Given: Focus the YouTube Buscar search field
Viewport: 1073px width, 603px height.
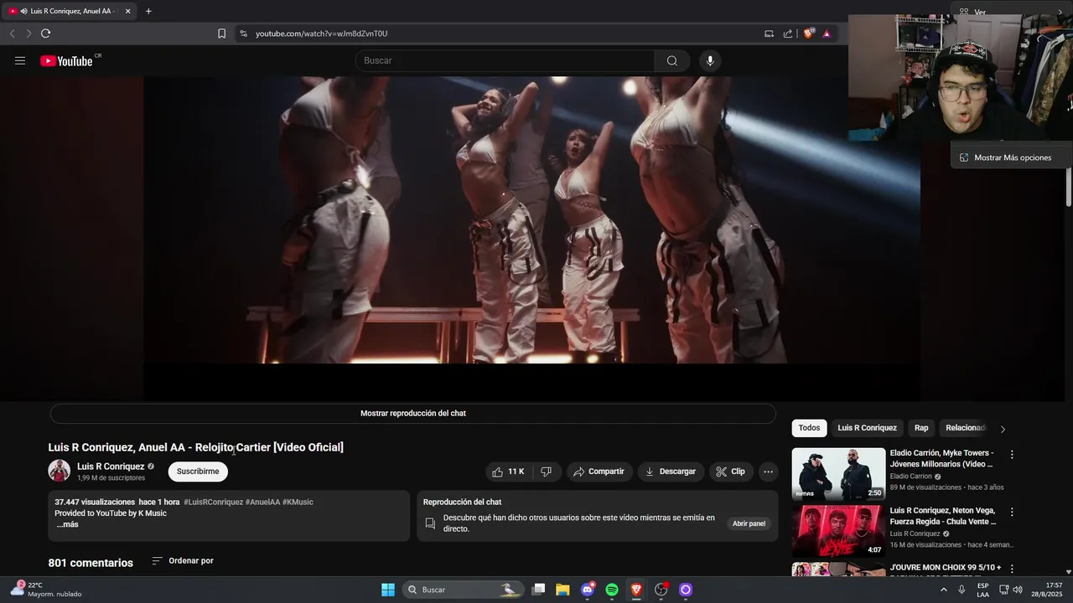Looking at the screenshot, I should [x=505, y=60].
